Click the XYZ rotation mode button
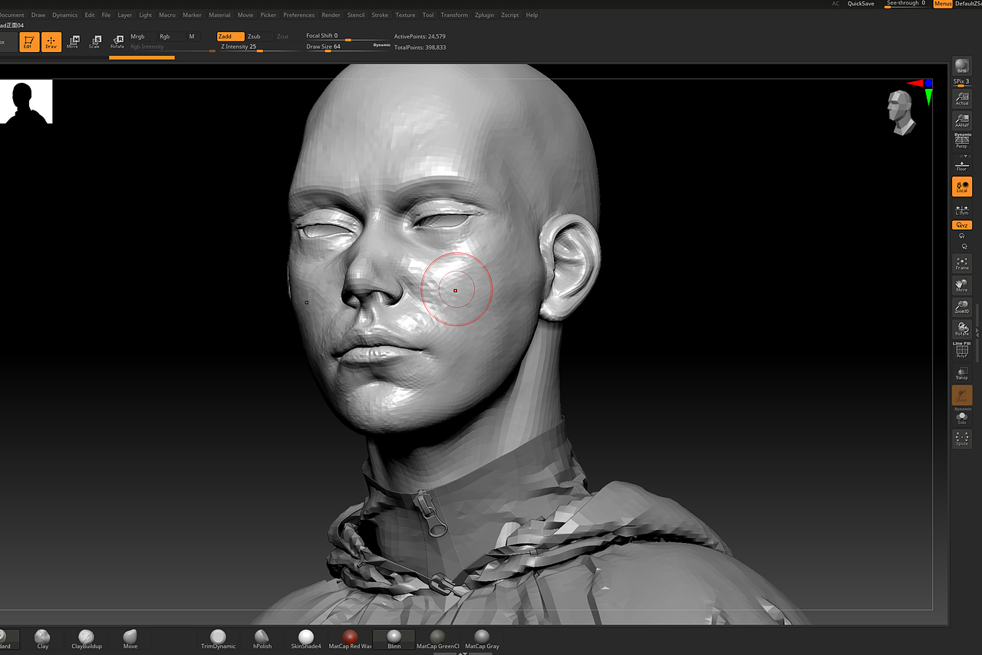Image resolution: width=982 pixels, height=655 pixels. tap(962, 225)
